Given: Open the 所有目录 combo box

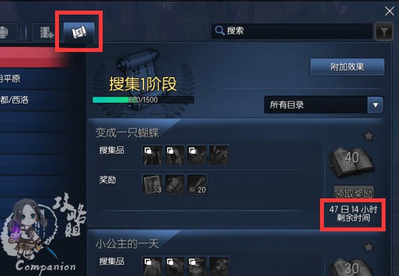Looking at the screenshot, I should (x=323, y=105).
